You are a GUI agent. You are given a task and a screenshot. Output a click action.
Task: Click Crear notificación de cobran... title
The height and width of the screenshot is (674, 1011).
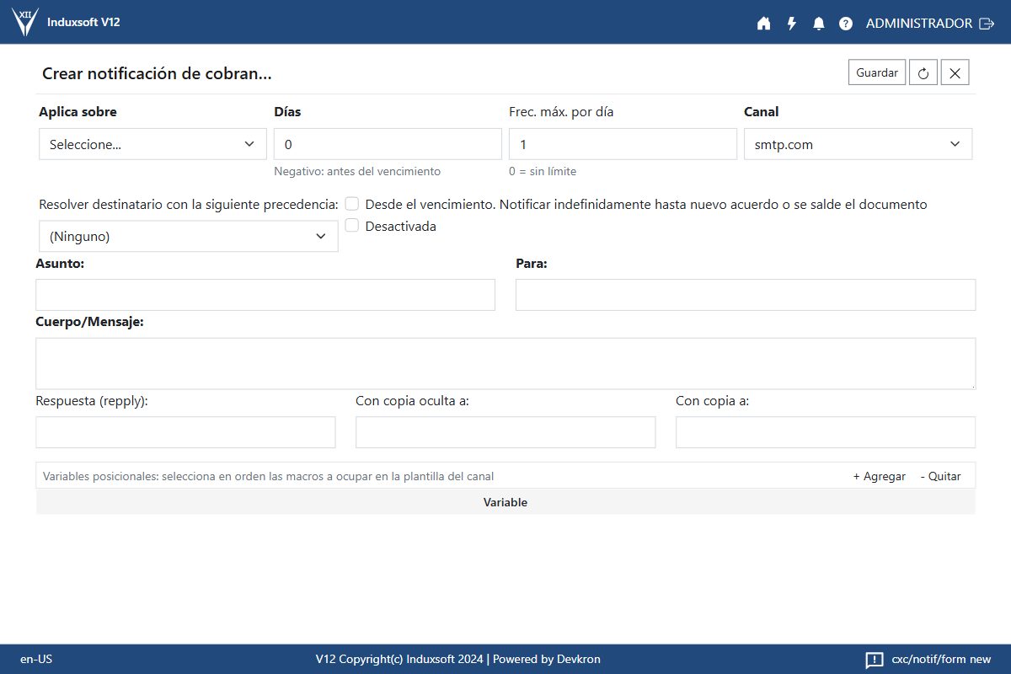(x=157, y=73)
